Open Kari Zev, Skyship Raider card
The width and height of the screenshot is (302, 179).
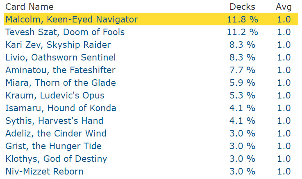tap(58, 45)
